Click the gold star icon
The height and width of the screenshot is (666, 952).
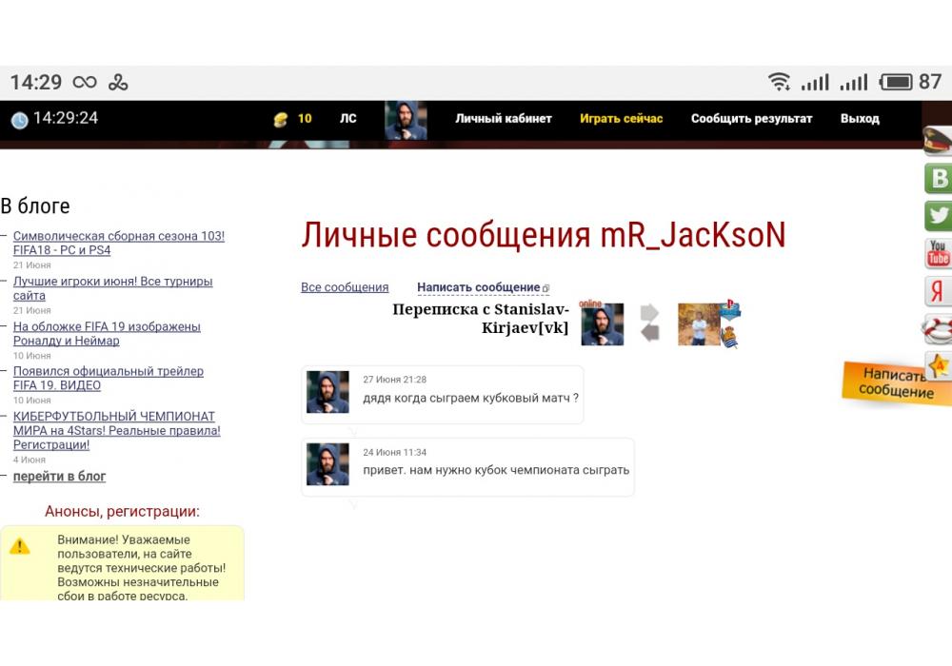[x=939, y=365]
